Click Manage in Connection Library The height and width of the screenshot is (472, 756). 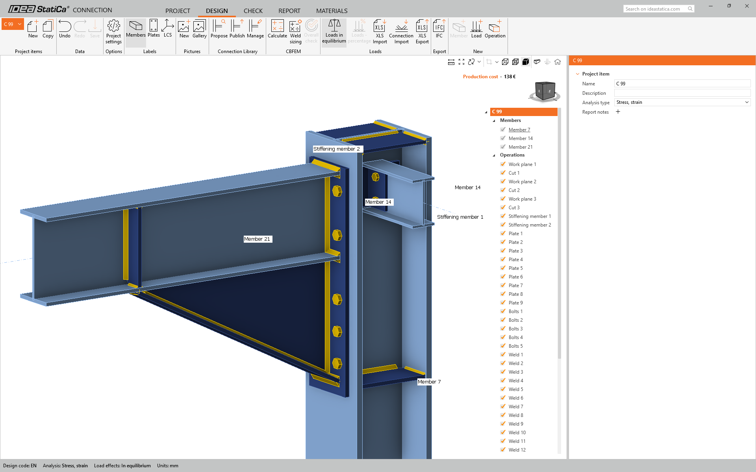pos(255,29)
